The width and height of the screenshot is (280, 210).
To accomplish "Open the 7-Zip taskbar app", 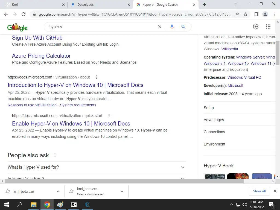I will 74,205.
